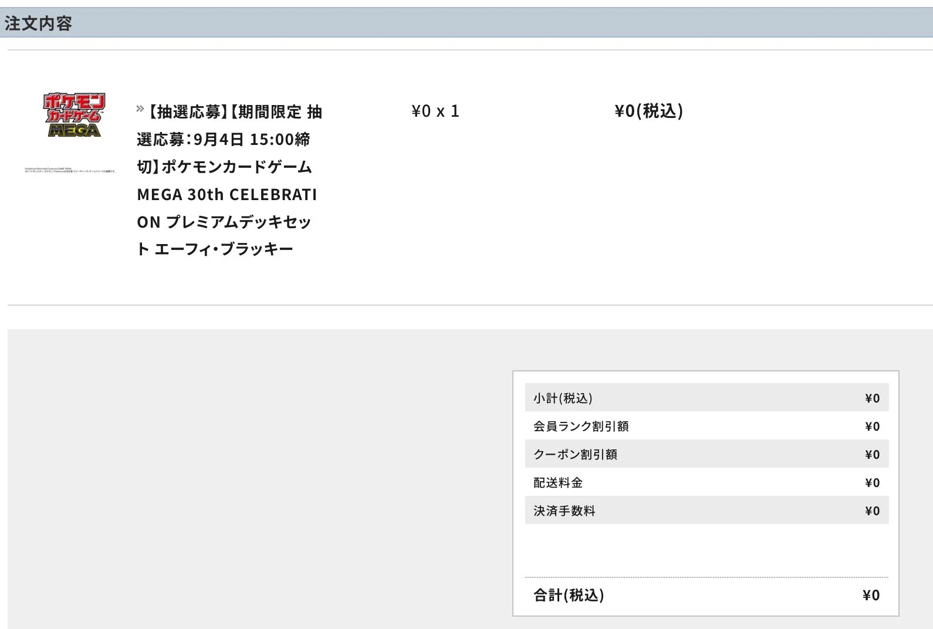Select the ¥0 value beside 配送料金
Screen dimensions: 933x629
[x=873, y=483]
